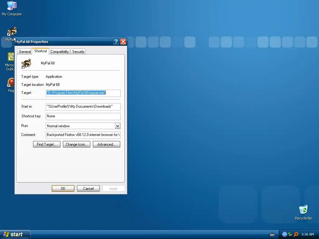This screenshot has height=239, width=319.
Task: Confirm with the OK button
Action: pyautogui.click(x=63, y=188)
